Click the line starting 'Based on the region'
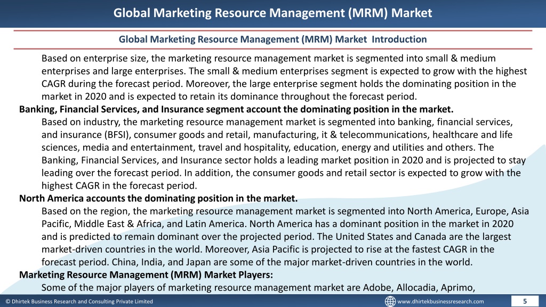Screen dimensions: 546x307 (x=285, y=211)
